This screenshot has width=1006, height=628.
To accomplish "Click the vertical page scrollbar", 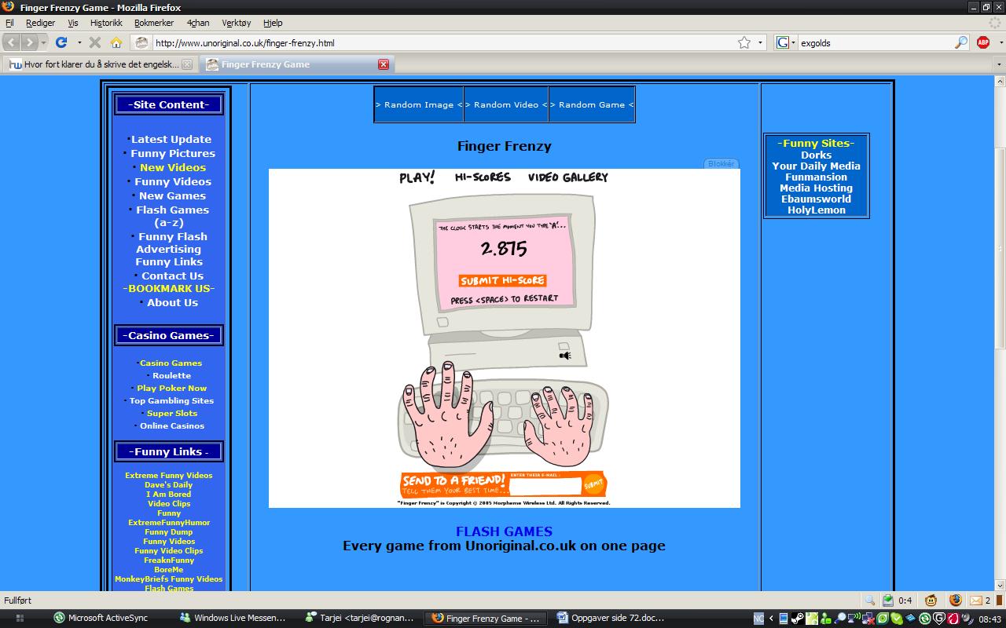I will point(1000,248).
